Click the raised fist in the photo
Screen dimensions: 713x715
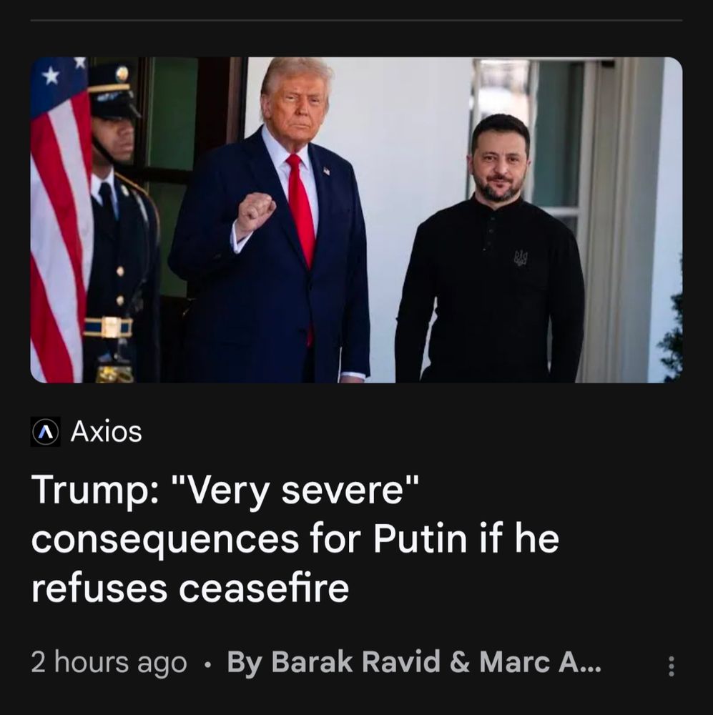click(255, 213)
